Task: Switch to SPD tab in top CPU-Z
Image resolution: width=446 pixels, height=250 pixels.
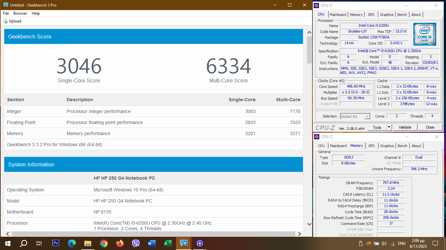Action: click(x=371, y=15)
